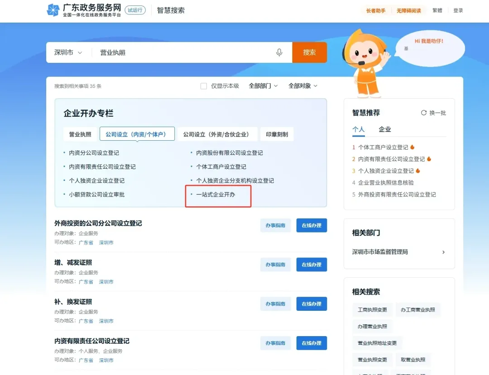Click inside the search input field
The image size is (489, 375).
[172, 52]
